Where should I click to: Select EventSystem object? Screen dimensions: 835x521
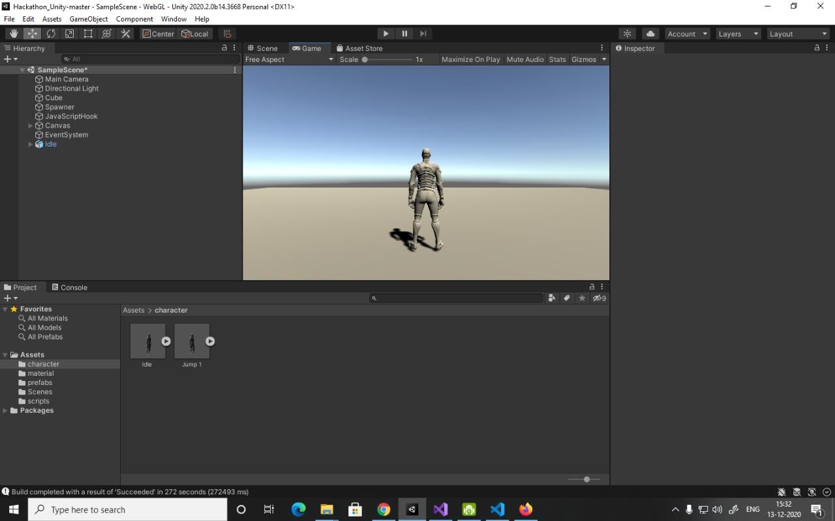click(66, 135)
